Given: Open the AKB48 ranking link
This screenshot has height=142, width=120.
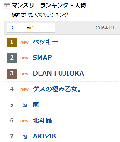Looking at the screenshot, I should pos(45,136).
